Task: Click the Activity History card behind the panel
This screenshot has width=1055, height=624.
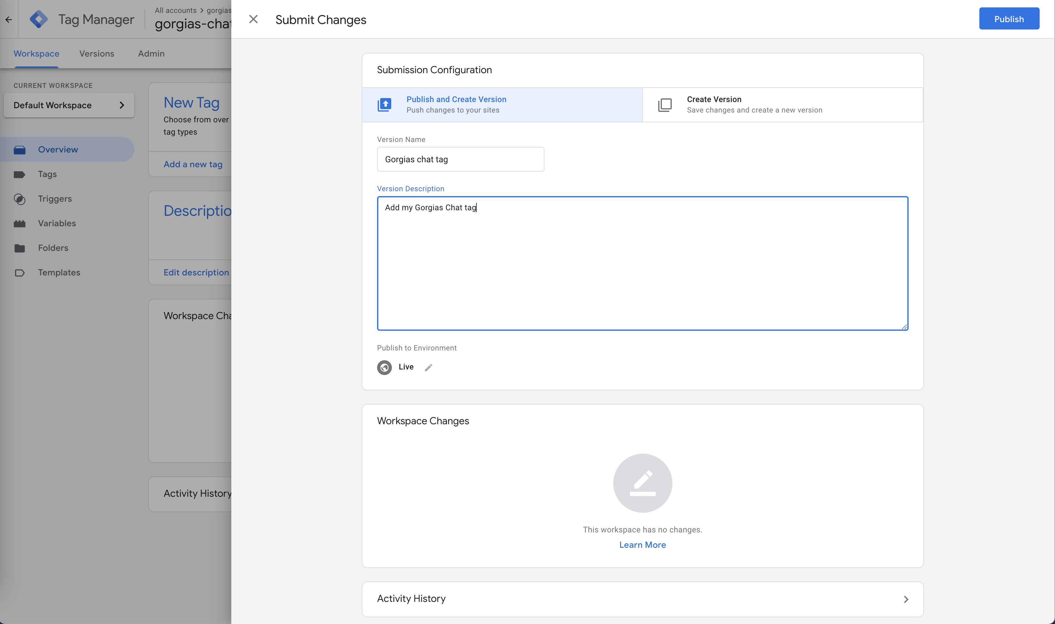Action: click(190, 494)
